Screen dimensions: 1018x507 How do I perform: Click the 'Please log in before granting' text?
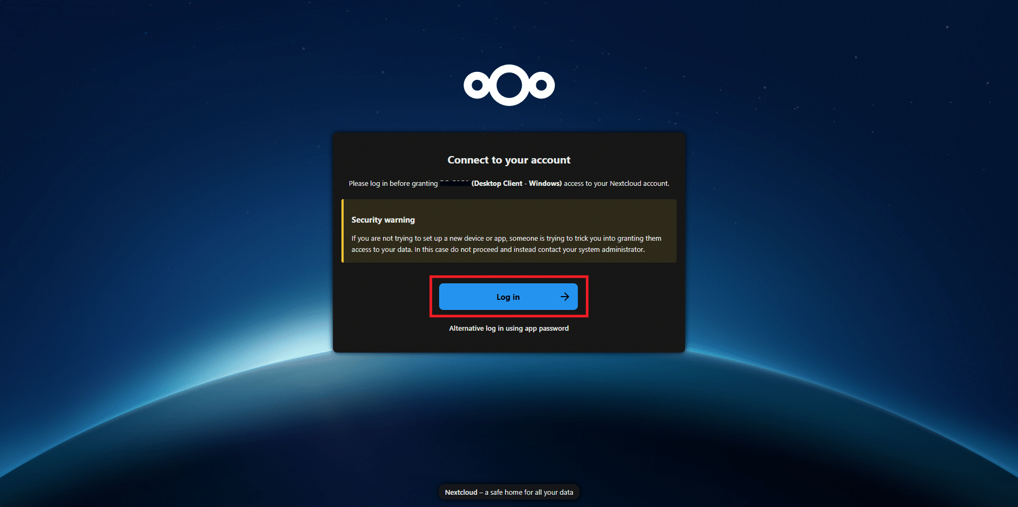coord(393,183)
